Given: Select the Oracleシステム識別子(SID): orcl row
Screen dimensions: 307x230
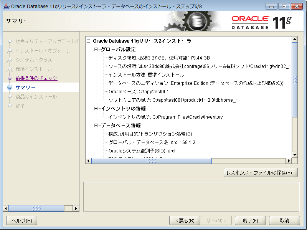Looking at the screenshot, I should (142, 151).
